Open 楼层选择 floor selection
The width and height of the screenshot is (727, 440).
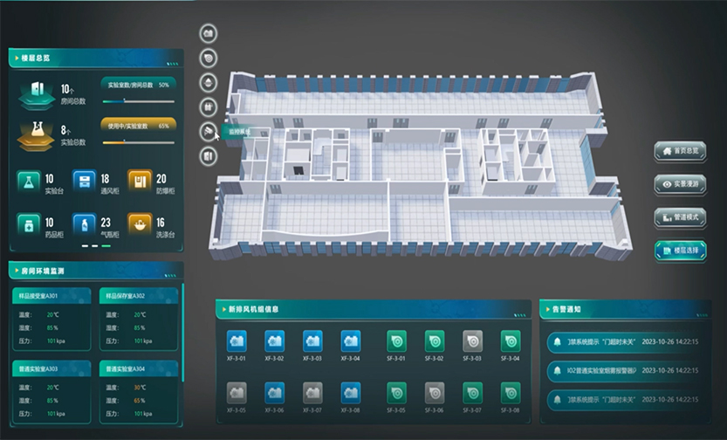[681, 250]
